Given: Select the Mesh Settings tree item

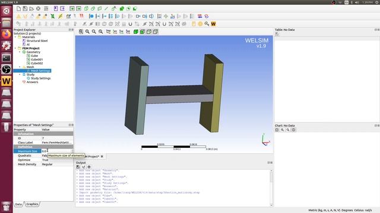Looking at the screenshot, I should click(40, 71).
